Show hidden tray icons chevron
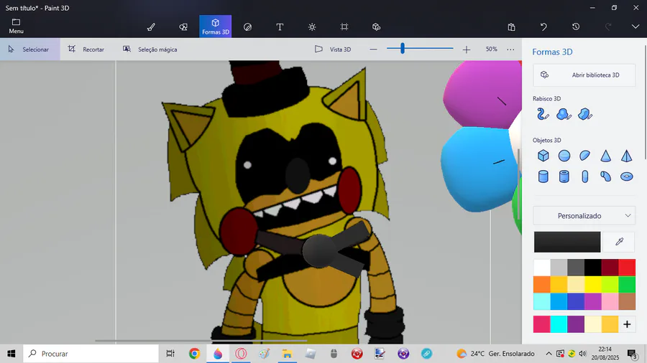 [x=549, y=354]
